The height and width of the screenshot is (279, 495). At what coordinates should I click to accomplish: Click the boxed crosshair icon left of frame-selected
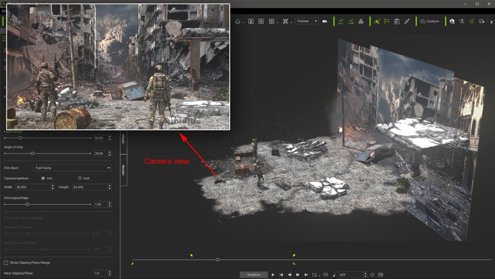point(261,21)
